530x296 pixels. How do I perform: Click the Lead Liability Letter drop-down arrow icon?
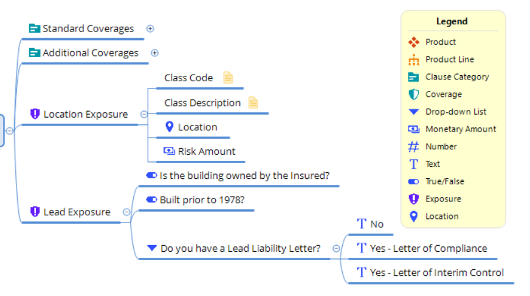point(152,248)
